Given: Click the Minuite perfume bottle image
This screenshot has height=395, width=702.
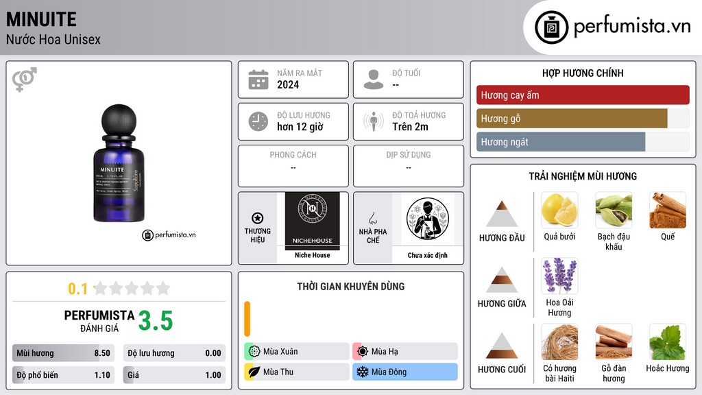Looking at the screenshot, I should (119, 163).
